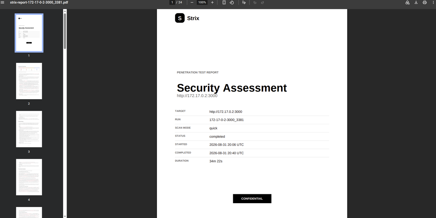Click the STATUS label
The height and width of the screenshot is (218, 436).
(180, 136)
